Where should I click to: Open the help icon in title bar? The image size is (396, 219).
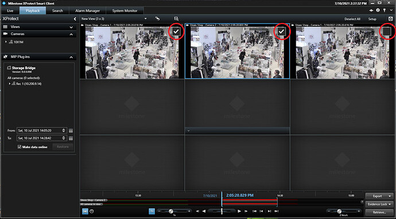pyautogui.click(x=378, y=10)
